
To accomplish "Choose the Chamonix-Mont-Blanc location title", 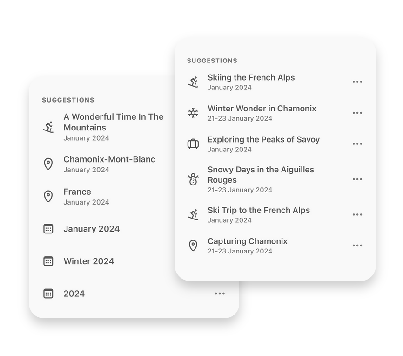I will click(109, 159).
